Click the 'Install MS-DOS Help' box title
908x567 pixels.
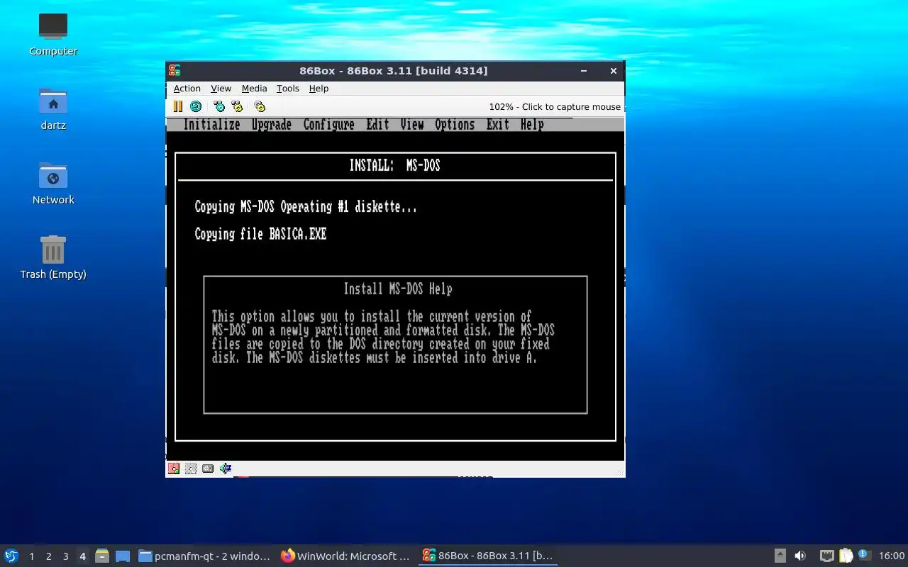coord(398,289)
